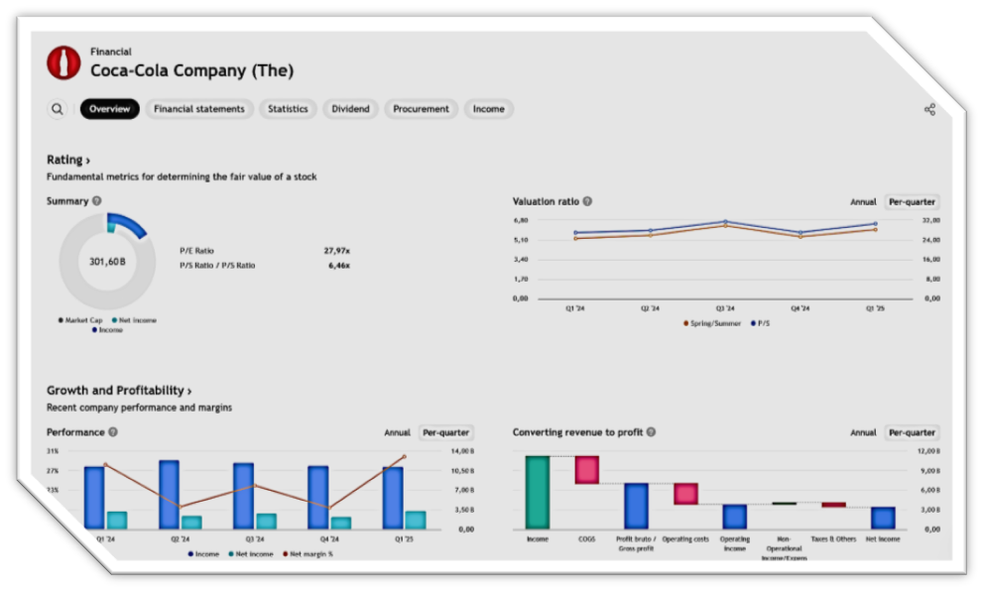Select the Overview tab
The width and height of the screenshot is (983, 591).
tap(110, 109)
